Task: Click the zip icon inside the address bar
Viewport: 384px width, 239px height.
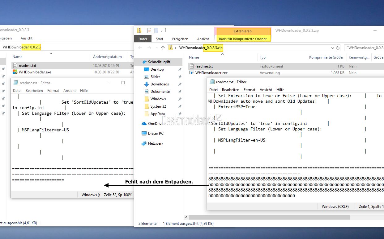Action: tap(170, 48)
